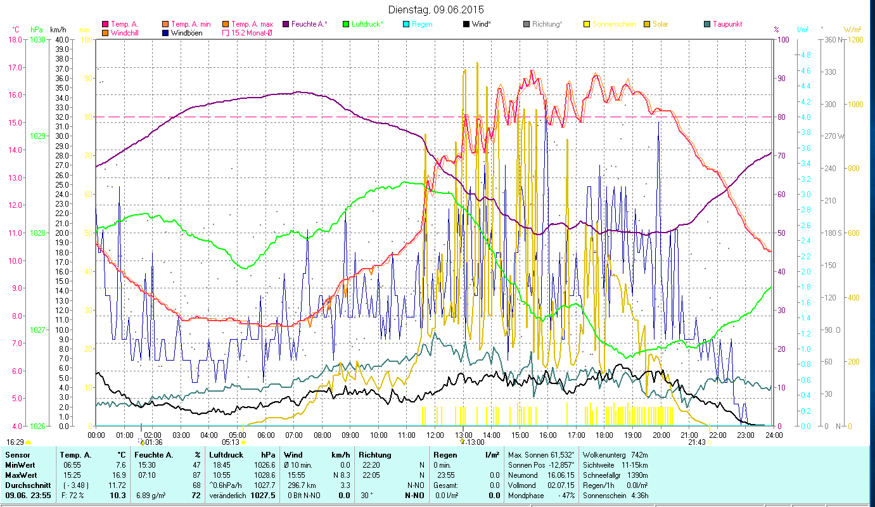
Task: Click the Neumond 16.06.15 entry
Action: (542, 475)
